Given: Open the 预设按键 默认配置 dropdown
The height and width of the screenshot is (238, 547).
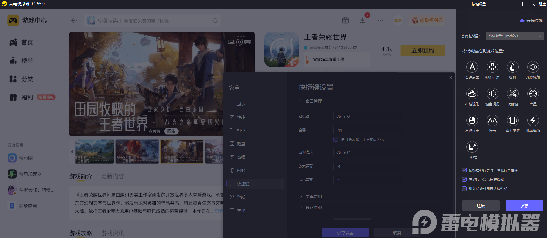Looking at the screenshot, I should [514, 36].
